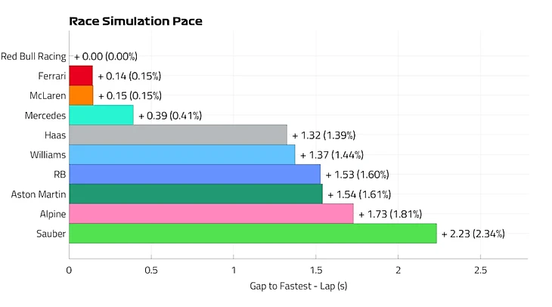
Task: Select the light blue Williams bar
Action: coord(181,155)
